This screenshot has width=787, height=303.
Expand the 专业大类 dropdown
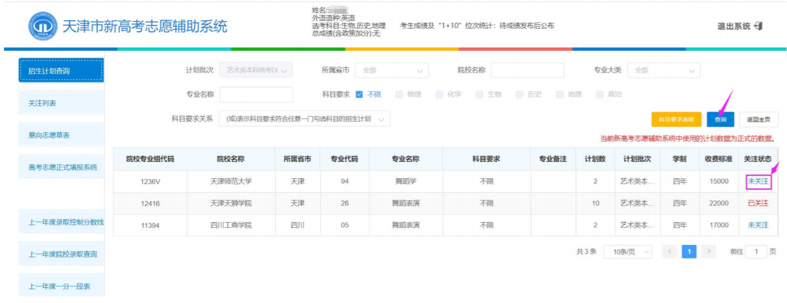pos(663,71)
